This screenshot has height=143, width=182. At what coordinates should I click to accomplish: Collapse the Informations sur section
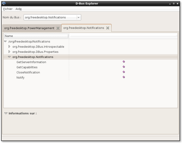coord(6,113)
